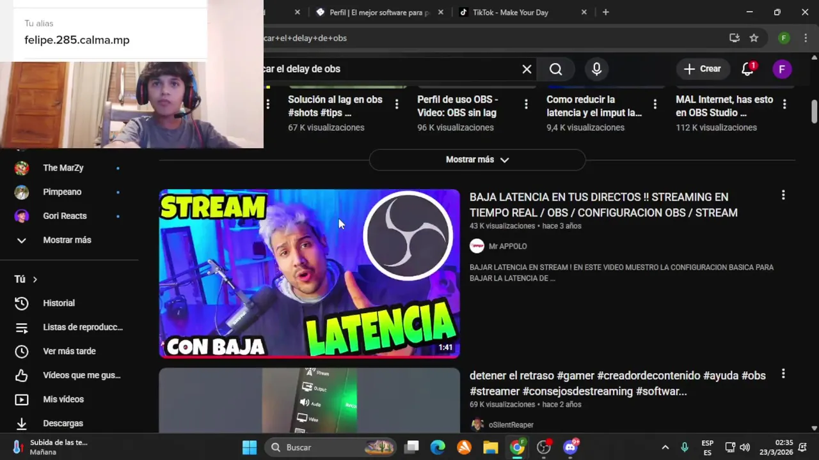819x460 pixels.
Task: Expand subscriptions with sidebar Mostrar más
Action: [x=68, y=240]
